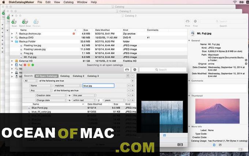Screen dimensions: 249x156
Task: Click the blue document icon below Catalog Usage
Action: click(x=214, y=145)
